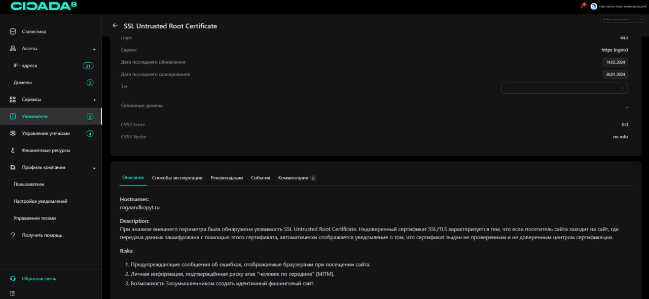This screenshot has height=299, width=649.
Task: Open the user avatar menu
Action: coord(594,6)
